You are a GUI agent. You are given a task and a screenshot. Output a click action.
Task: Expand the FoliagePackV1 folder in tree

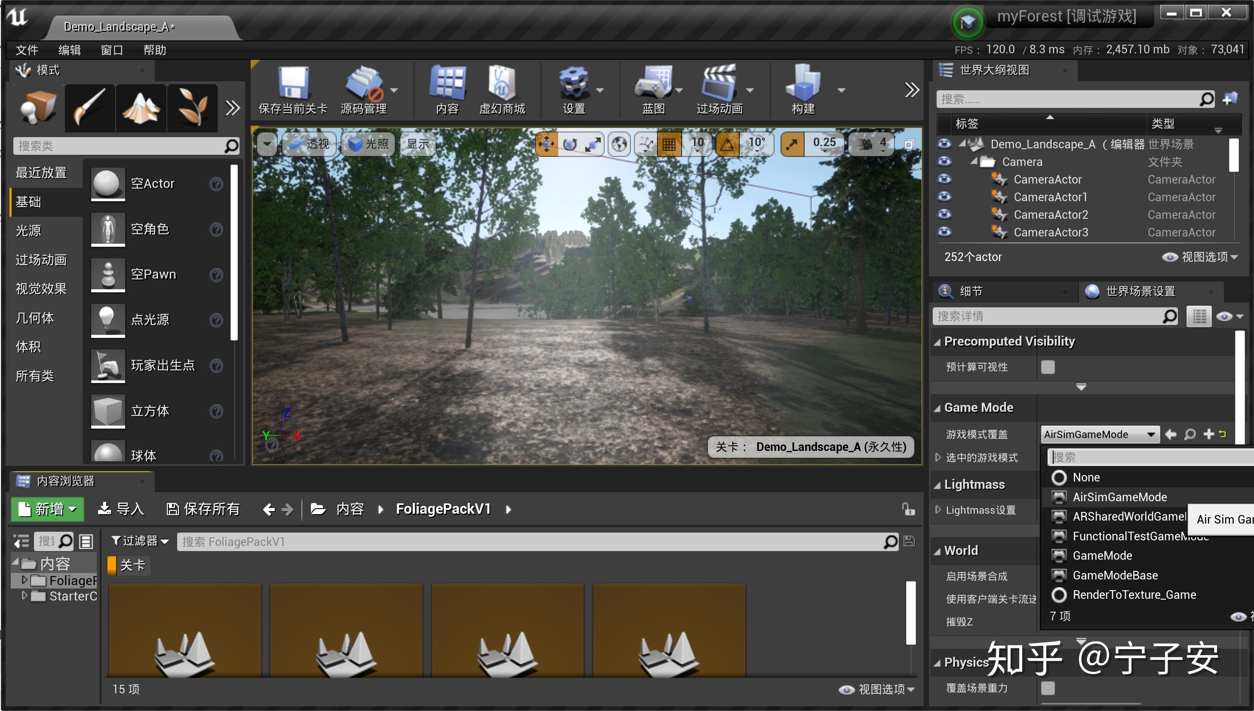click(x=25, y=580)
